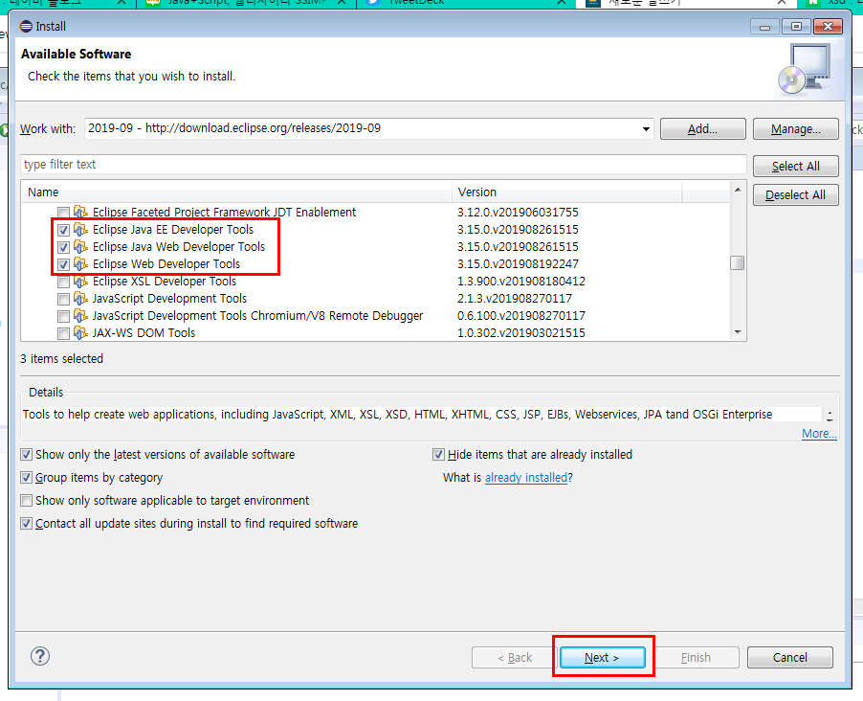Click feature icon beside Chromium/V8 Remote Debugger row

pyautogui.click(x=81, y=316)
